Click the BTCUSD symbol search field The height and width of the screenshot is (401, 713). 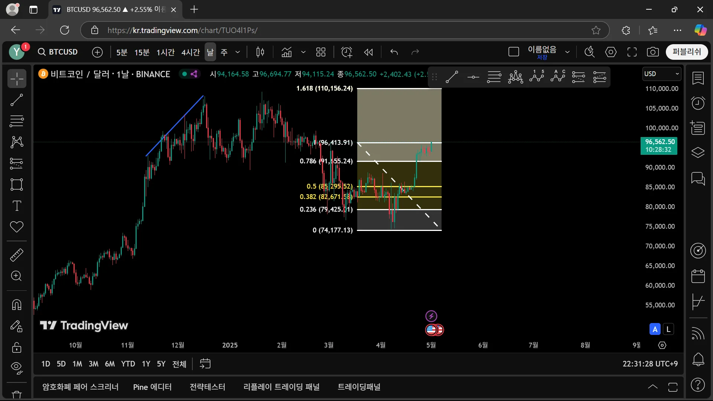[x=58, y=52]
